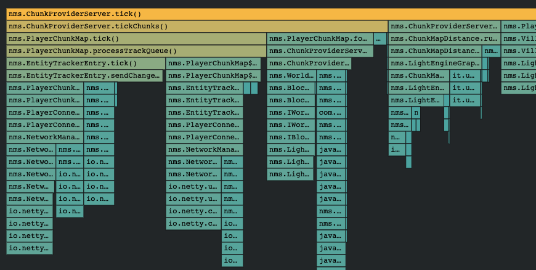
Task: Click the nms.LightE... frame
Action: click(415, 100)
